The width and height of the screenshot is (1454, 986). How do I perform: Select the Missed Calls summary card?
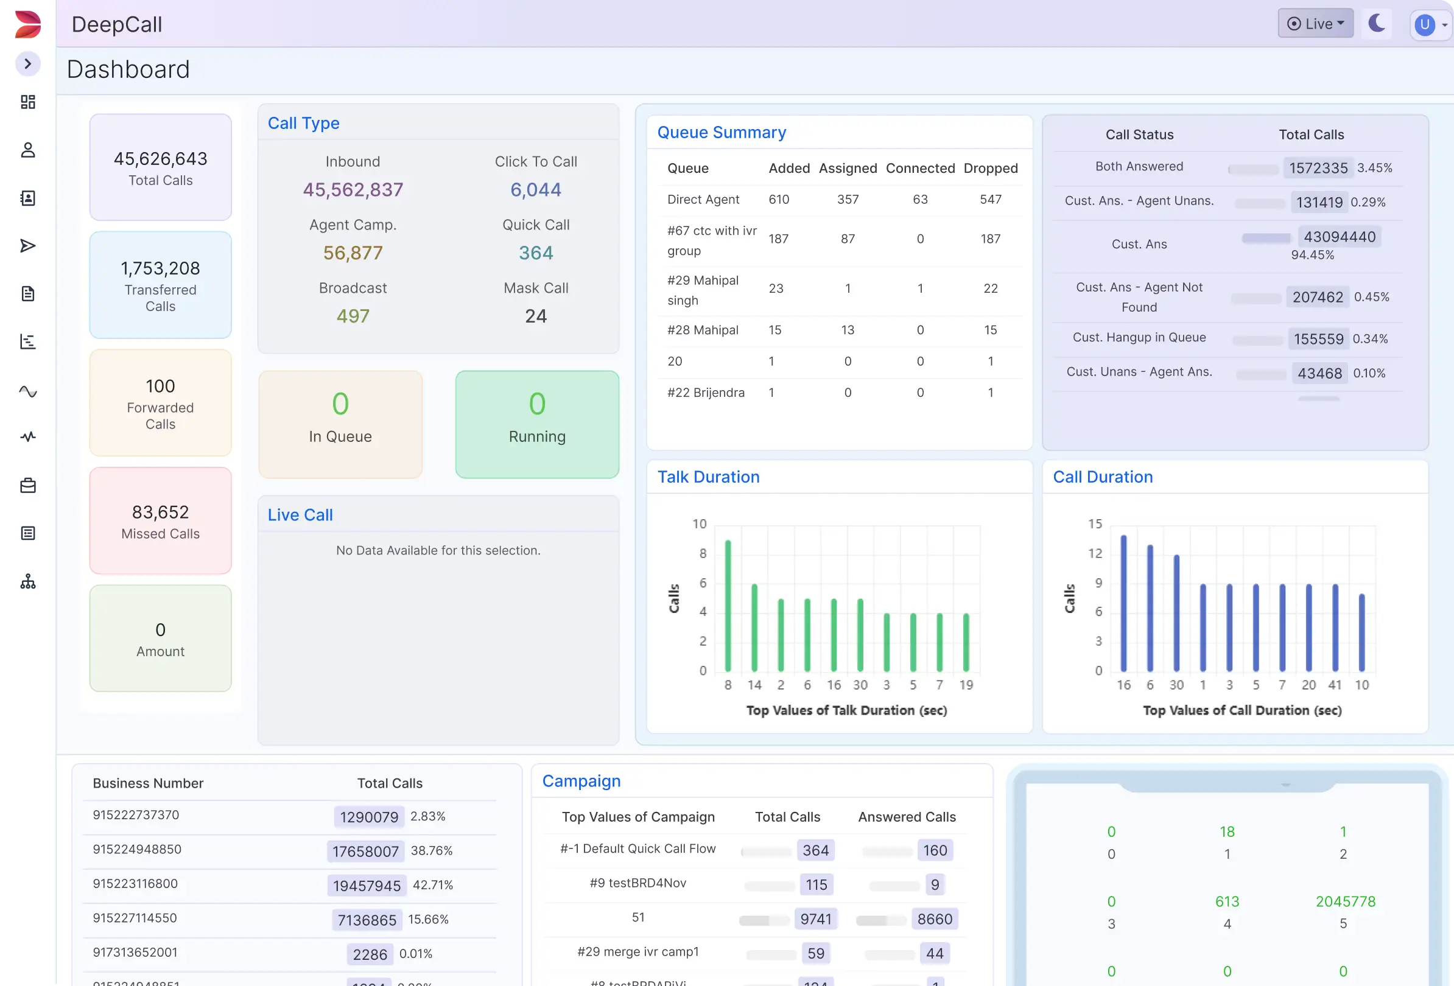point(160,521)
